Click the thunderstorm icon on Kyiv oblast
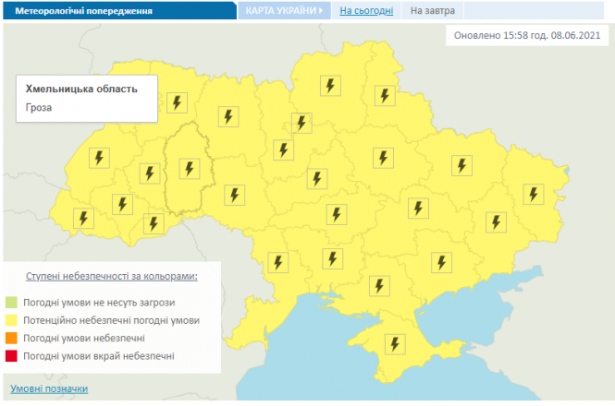 point(284,150)
